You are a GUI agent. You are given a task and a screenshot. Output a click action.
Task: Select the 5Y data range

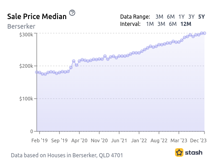(201, 17)
